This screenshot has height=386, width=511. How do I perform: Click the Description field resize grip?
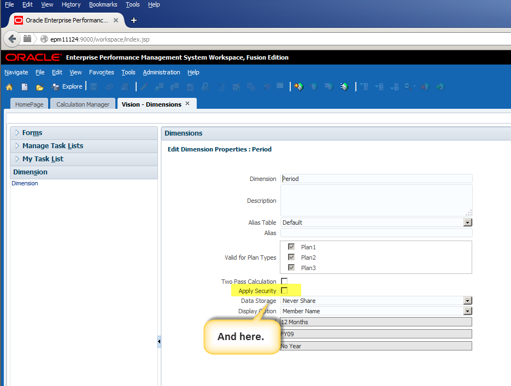[468, 213]
